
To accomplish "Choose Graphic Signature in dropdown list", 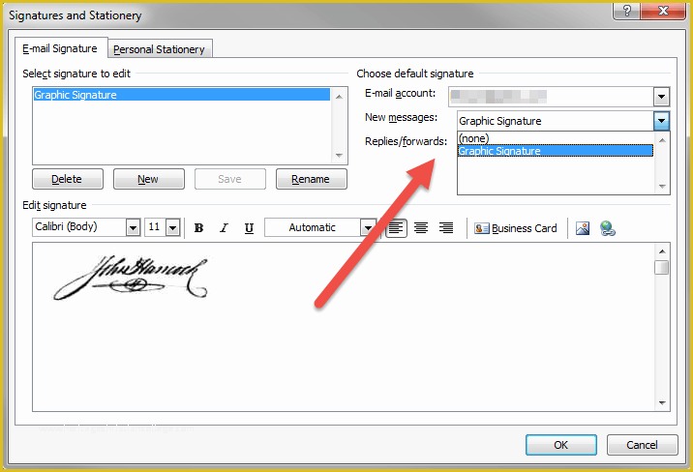I will [x=556, y=151].
